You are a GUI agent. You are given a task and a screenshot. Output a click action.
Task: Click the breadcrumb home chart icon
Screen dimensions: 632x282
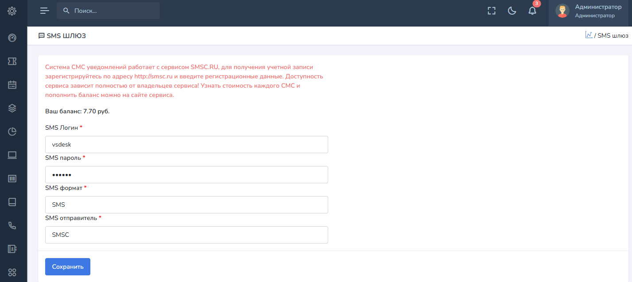(x=589, y=35)
